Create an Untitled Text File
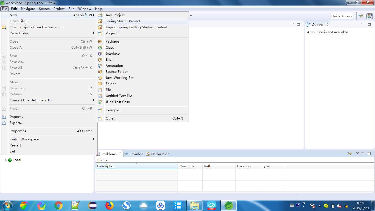Screen dimensions: 375x211 coord(142,96)
